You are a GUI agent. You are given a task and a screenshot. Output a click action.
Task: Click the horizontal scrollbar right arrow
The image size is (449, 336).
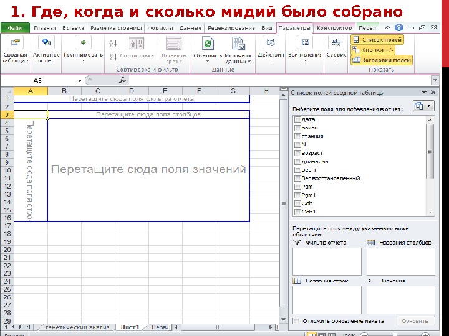[x=271, y=327]
